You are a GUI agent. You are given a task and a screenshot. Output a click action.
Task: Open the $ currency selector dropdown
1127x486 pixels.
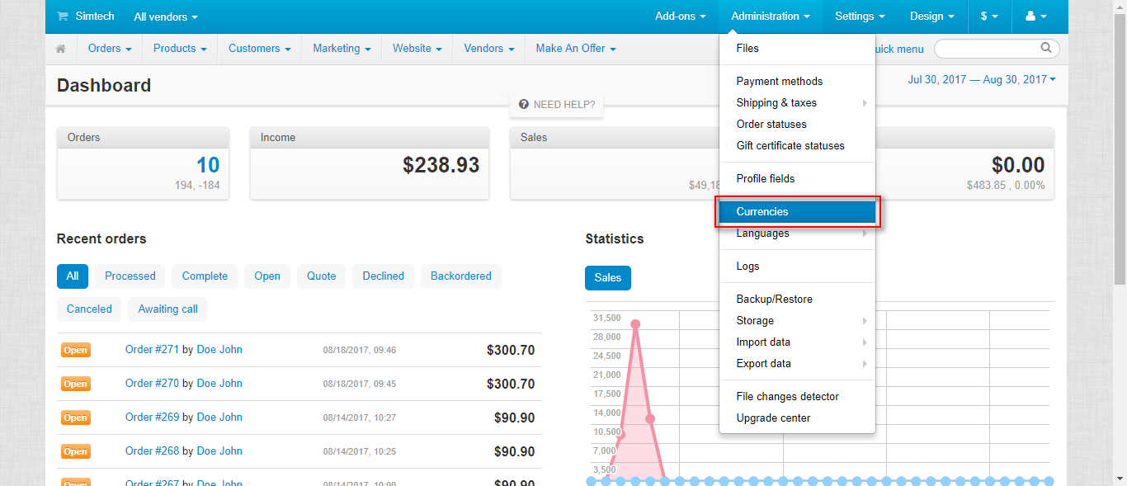989,17
